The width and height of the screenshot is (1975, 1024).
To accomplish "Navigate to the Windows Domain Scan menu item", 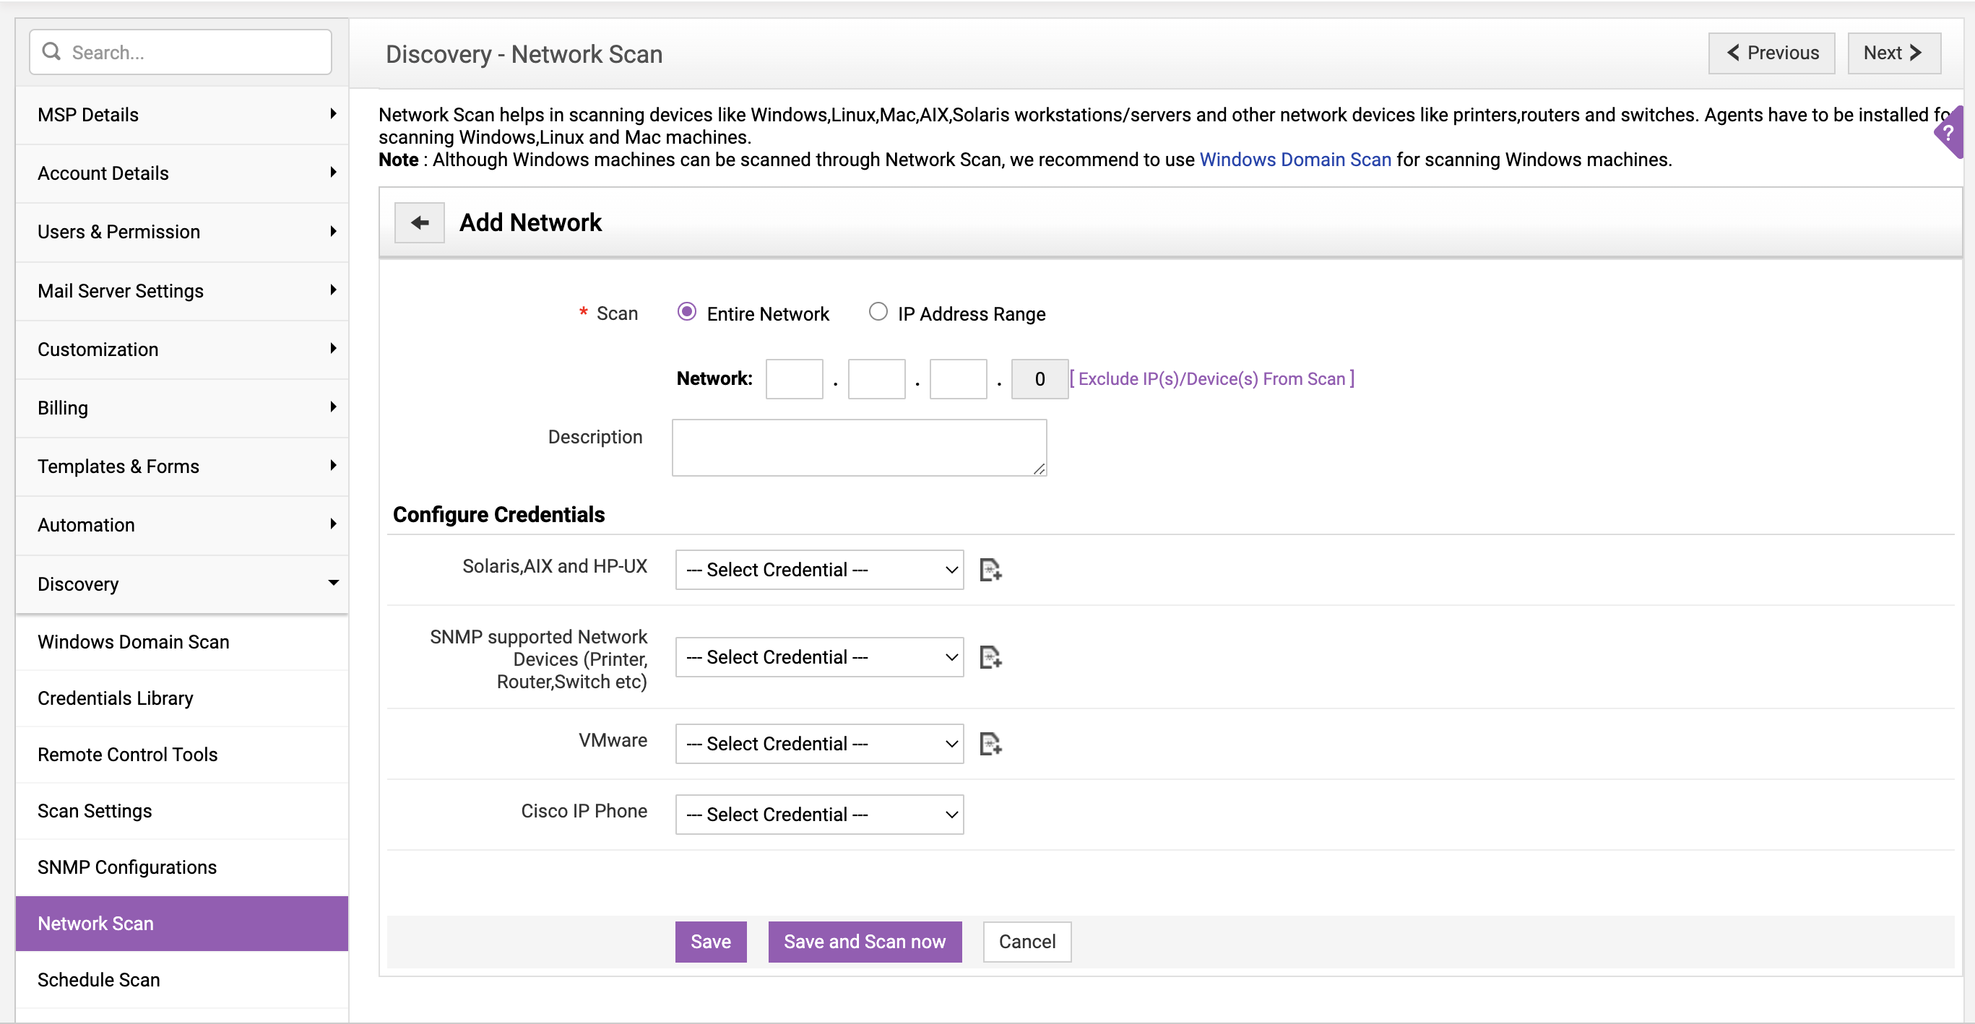I will click(133, 641).
